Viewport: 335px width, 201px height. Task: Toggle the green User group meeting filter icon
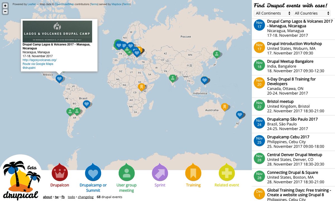click(127, 173)
